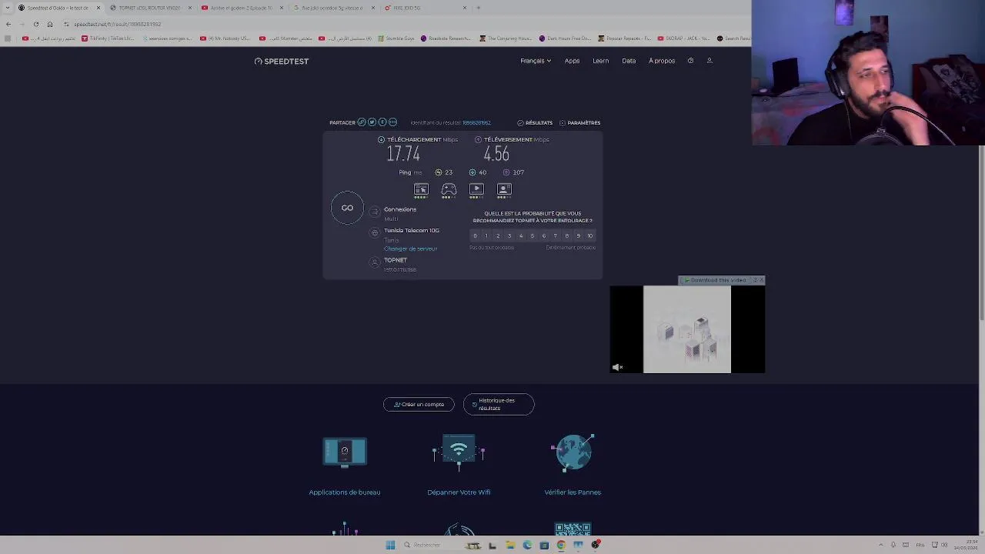Open the result ID link
This screenshot has height=554, width=985.
click(x=476, y=123)
